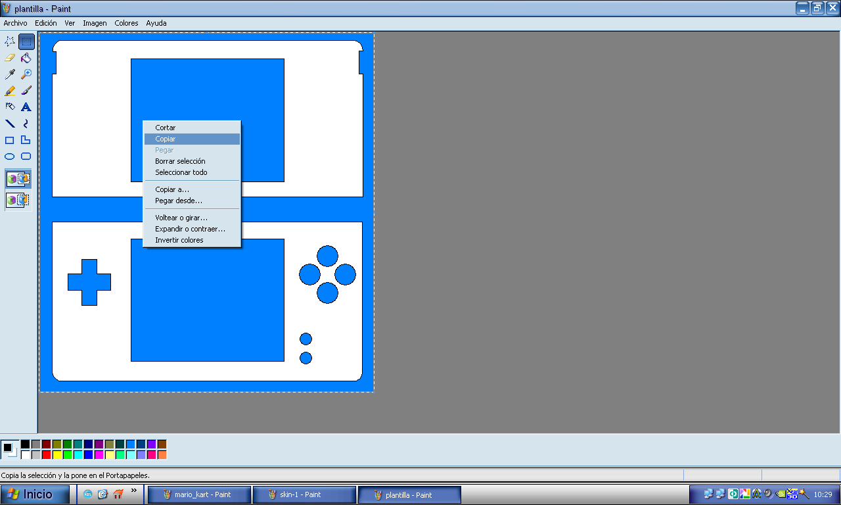The image size is (841, 505).
Task: Pick the orange palette color
Action: click(x=162, y=455)
